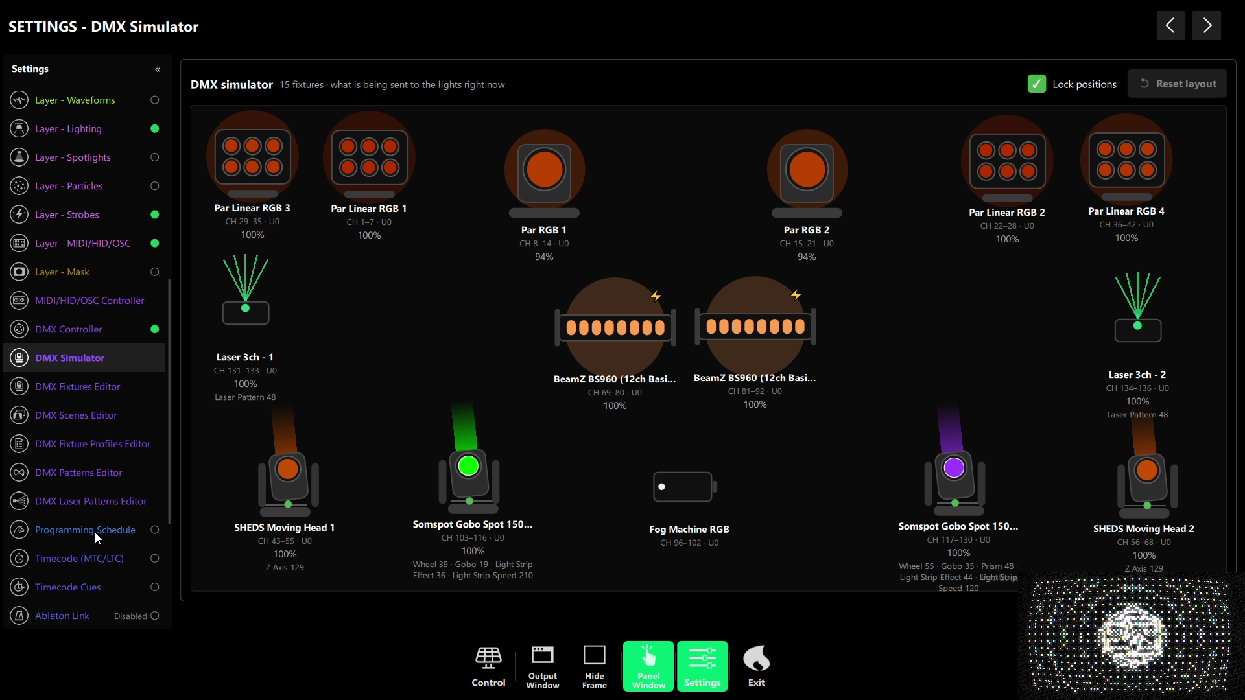The image size is (1245, 700).
Task: Toggle the Hide Frame button
Action: point(594,666)
